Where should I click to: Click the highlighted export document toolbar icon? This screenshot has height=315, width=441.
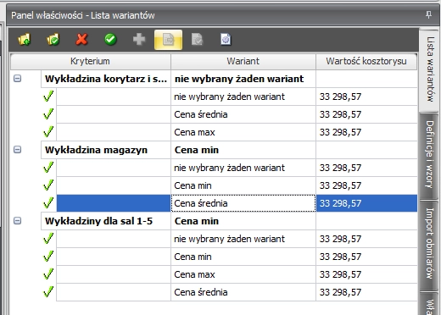click(168, 40)
